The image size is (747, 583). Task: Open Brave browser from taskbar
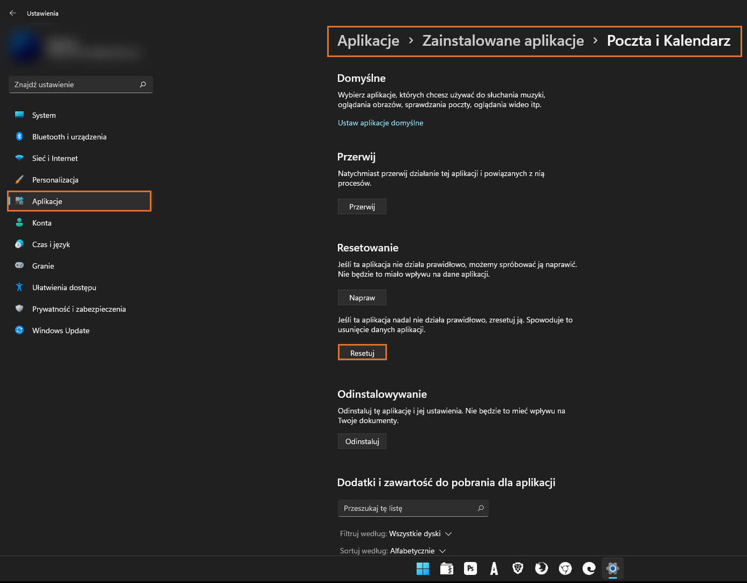tap(518, 568)
